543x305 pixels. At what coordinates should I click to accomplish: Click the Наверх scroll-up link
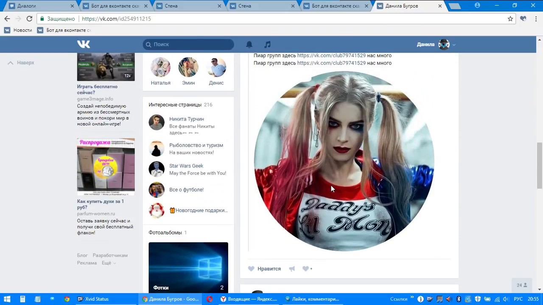(21, 63)
